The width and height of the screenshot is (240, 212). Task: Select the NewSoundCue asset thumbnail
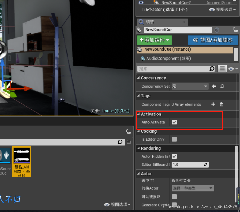(x=5, y=161)
